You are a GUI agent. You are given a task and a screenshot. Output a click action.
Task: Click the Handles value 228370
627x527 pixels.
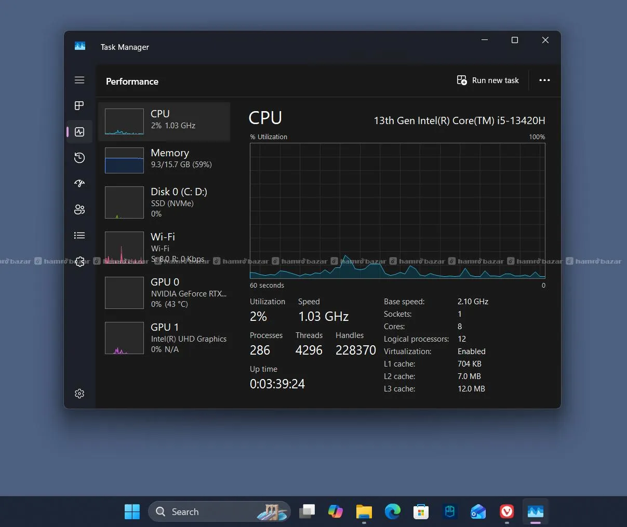[x=356, y=350]
